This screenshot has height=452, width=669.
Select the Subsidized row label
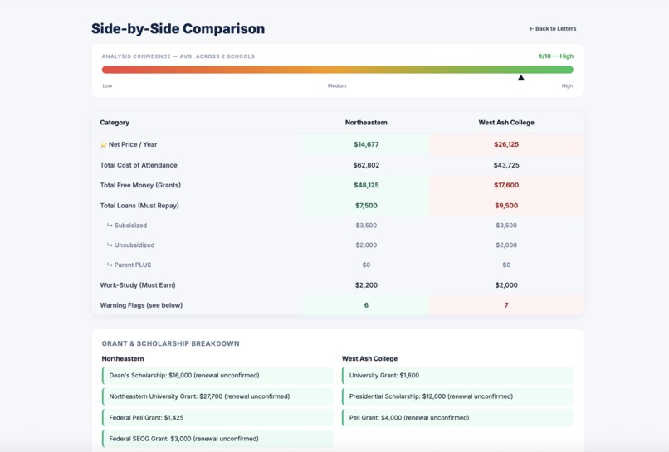click(x=130, y=225)
